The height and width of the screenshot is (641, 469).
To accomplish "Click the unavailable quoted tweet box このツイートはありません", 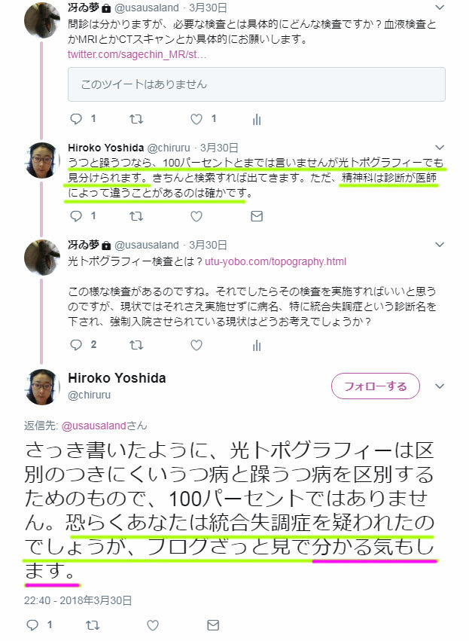I will tap(257, 84).
